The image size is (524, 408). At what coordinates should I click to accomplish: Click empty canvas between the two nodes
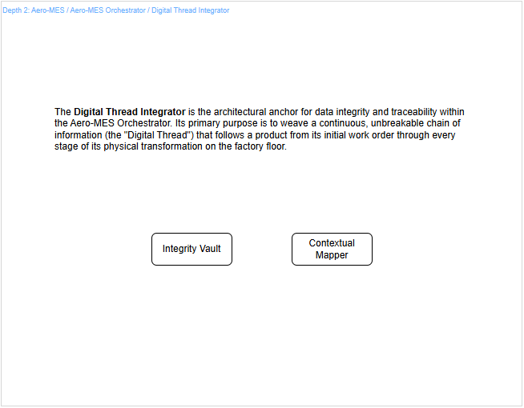coord(262,249)
